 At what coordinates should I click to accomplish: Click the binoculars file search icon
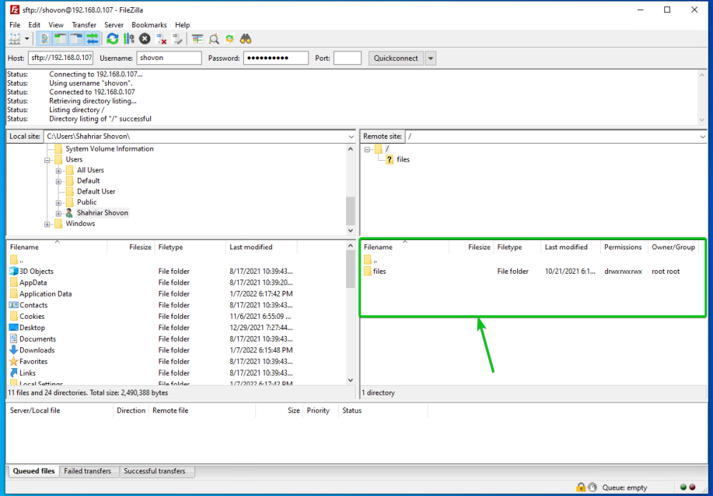click(x=245, y=39)
